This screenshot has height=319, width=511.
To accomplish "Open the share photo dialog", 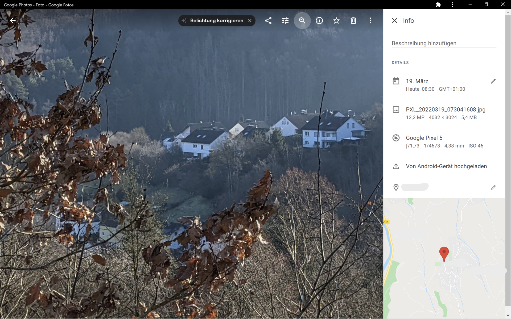I will [x=268, y=20].
